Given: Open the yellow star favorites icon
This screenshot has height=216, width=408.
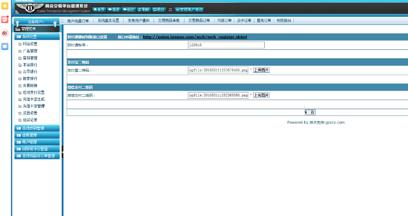Looking at the screenshot, I should [5, 6].
